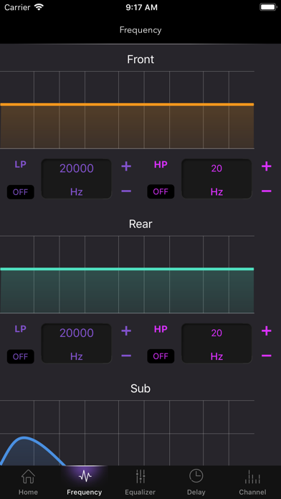Toggle Front LP filter OFF button
This screenshot has height=499, width=281.
point(20,192)
